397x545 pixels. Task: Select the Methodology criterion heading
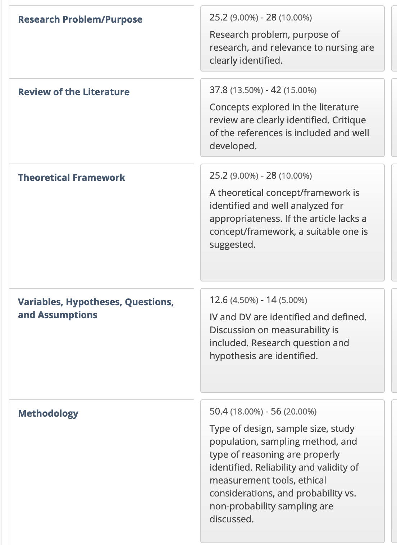pos(48,413)
